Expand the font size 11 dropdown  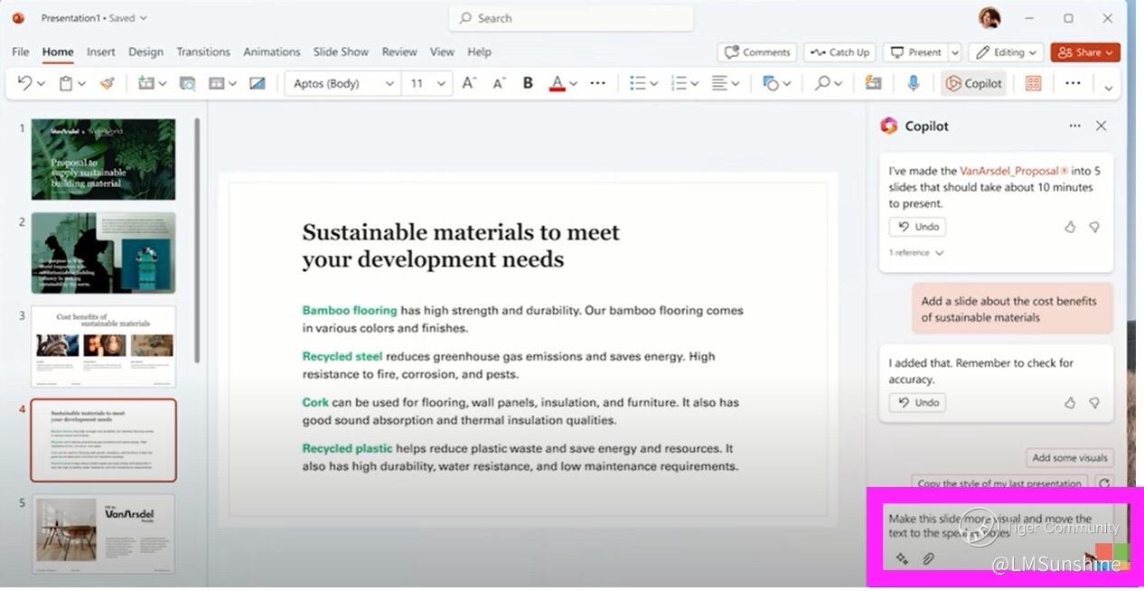coord(441,83)
